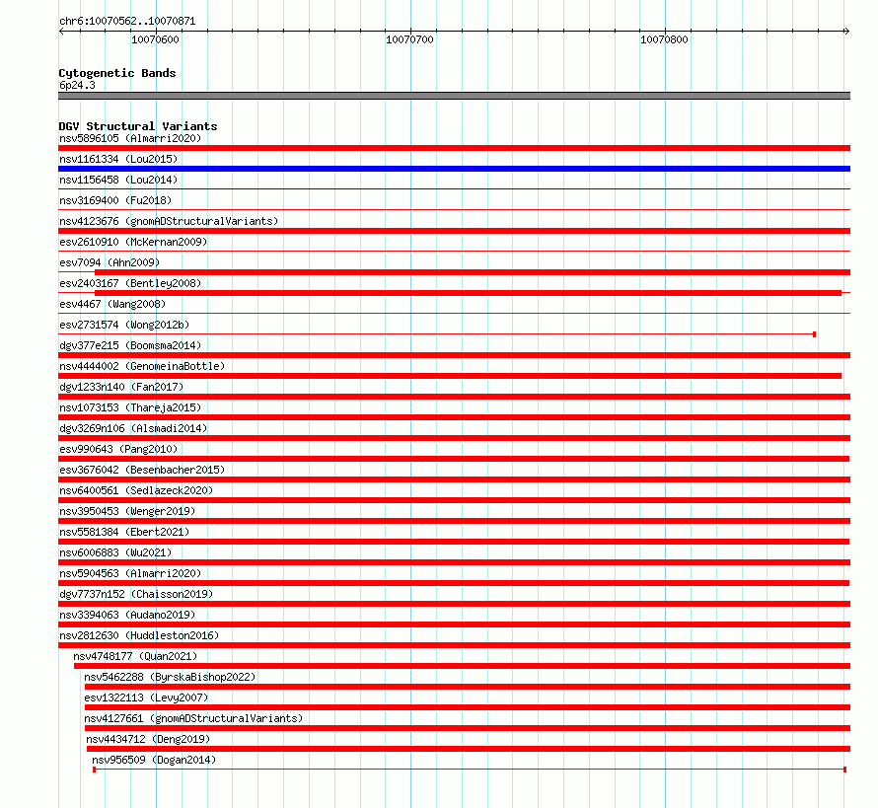Click the right arrow of the ruler

(846, 32)
